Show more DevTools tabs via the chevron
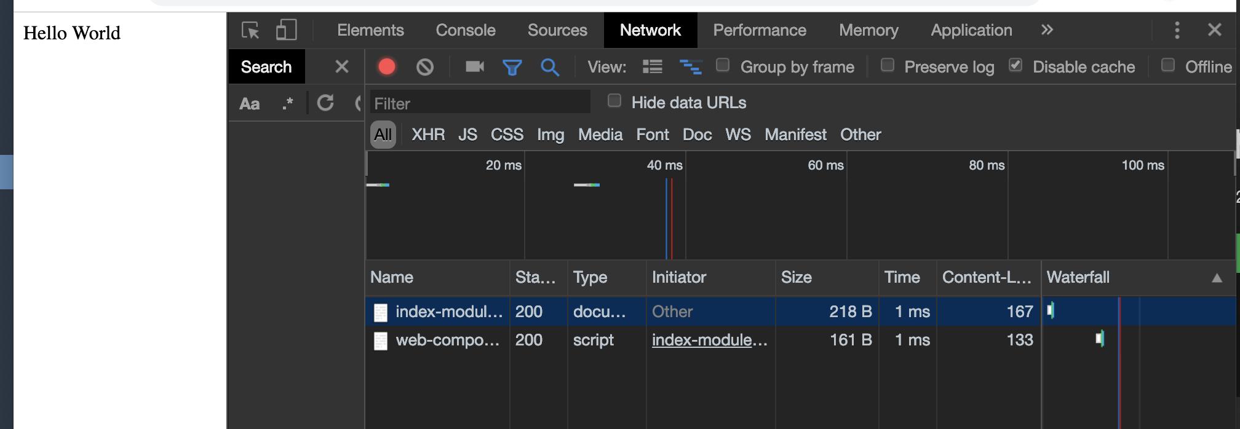 1047,30
